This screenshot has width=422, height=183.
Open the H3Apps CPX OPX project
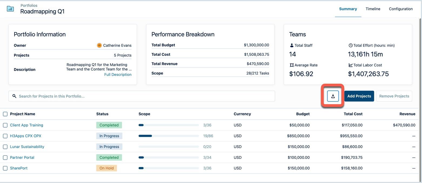[26, 136]
